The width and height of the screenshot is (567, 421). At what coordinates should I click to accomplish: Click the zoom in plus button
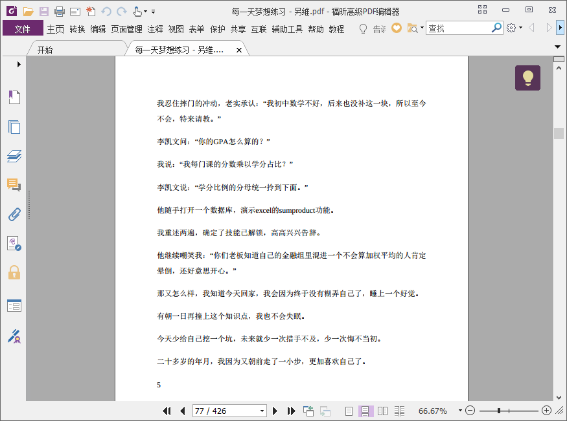[x=547, y=411]
